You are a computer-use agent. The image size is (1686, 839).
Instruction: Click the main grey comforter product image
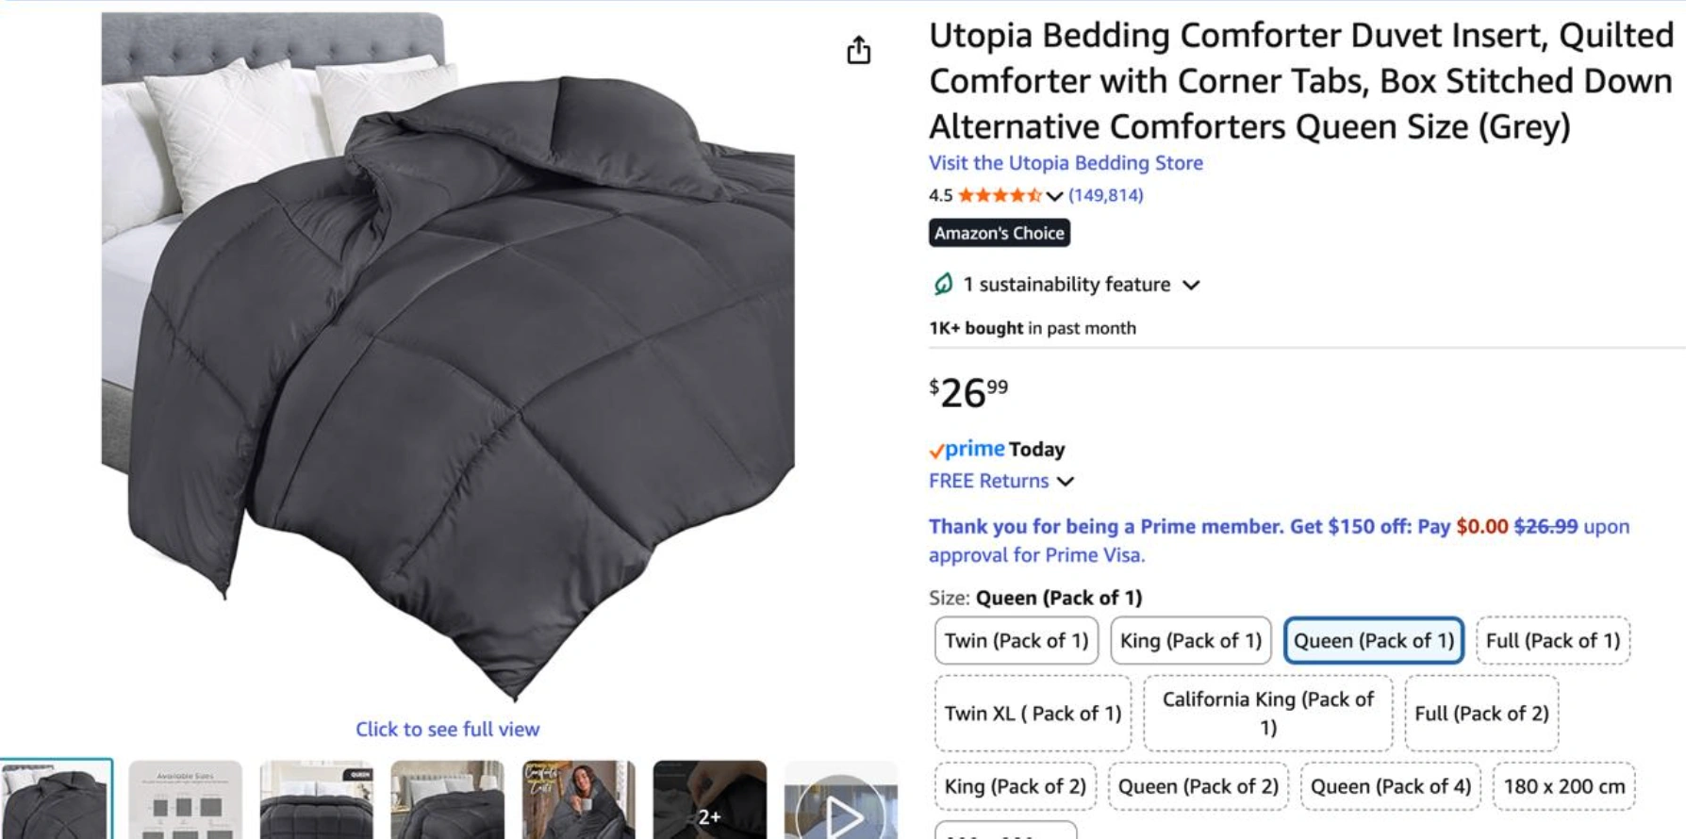[x=448, y=356]
